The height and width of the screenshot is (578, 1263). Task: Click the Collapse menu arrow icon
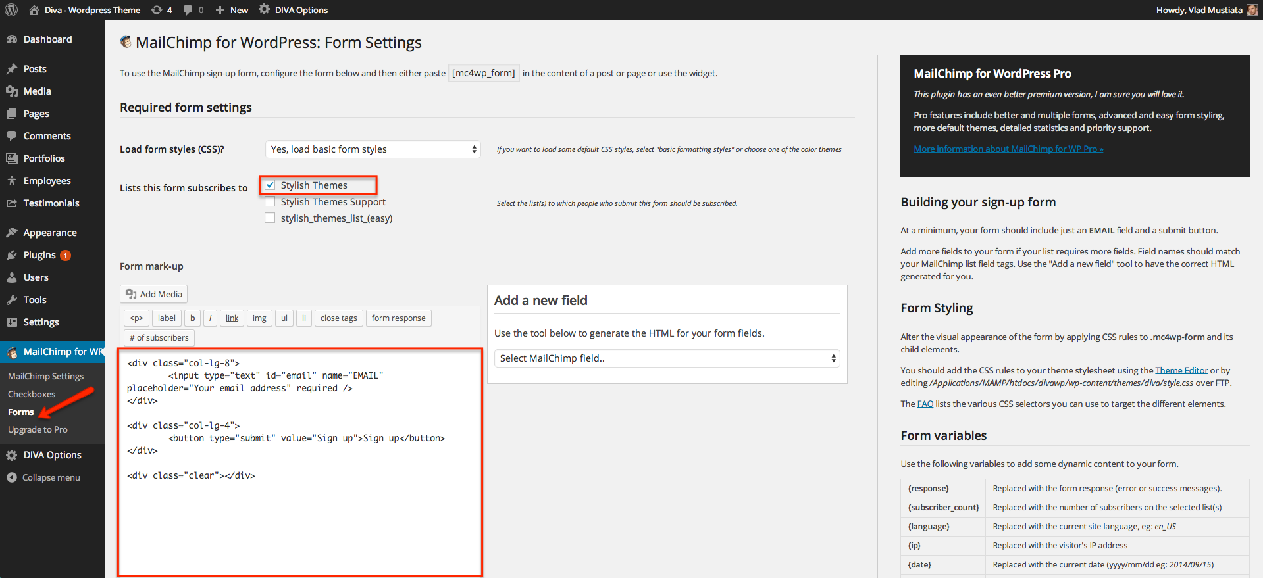click(x=12, y=477)
